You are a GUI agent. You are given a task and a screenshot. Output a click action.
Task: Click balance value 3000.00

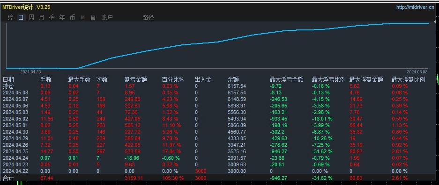click(x=237, y=171)
